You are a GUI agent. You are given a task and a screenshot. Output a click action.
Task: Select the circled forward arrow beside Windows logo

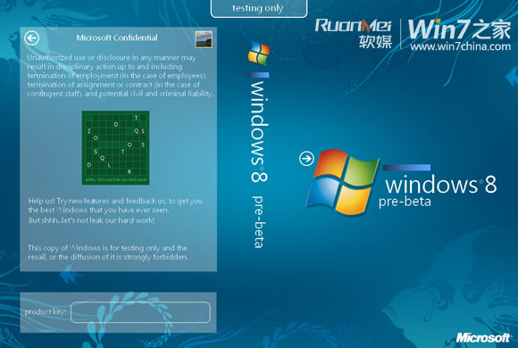coord(306,159)
